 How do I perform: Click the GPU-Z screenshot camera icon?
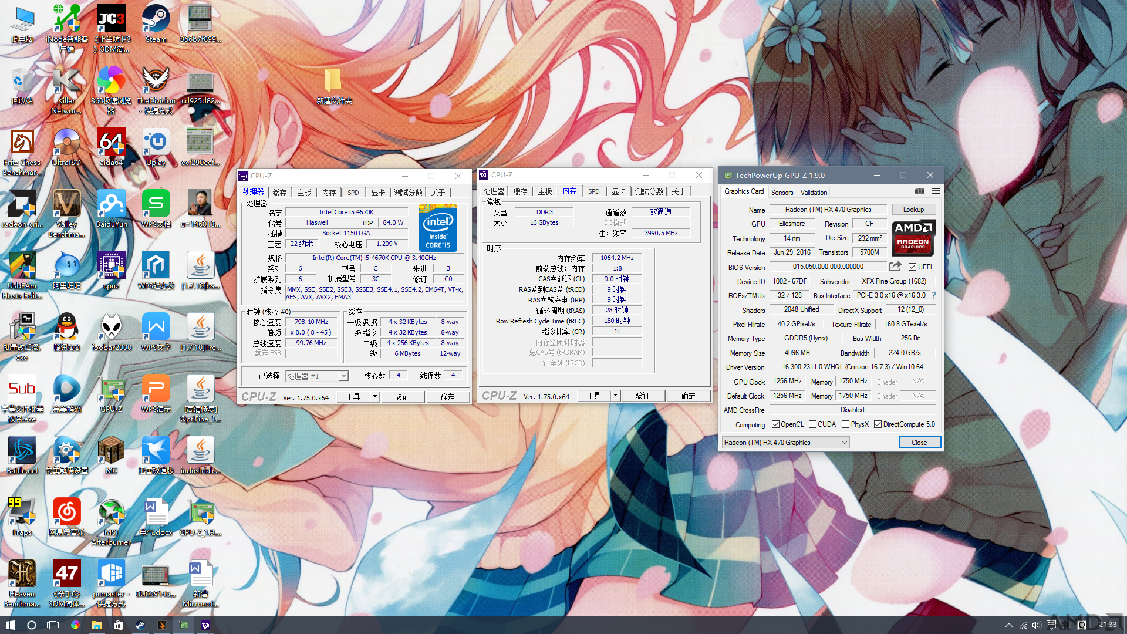919,191
